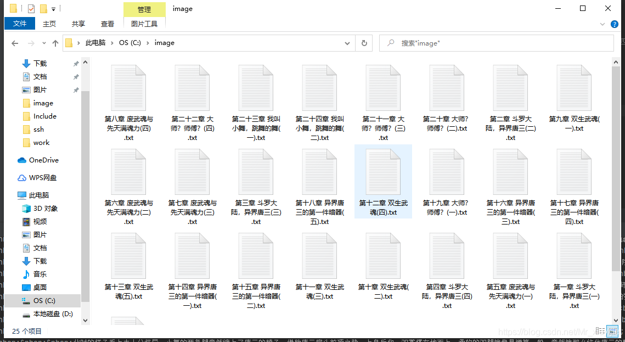Select the pinned 文档 quick access item
625x342 pixels.
click(40, 76)
